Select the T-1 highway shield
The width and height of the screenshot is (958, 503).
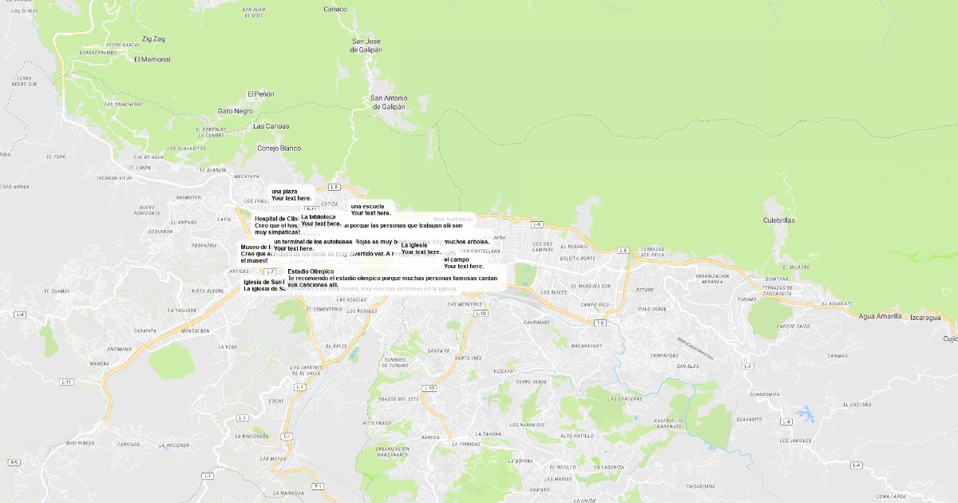pos(318,486)
